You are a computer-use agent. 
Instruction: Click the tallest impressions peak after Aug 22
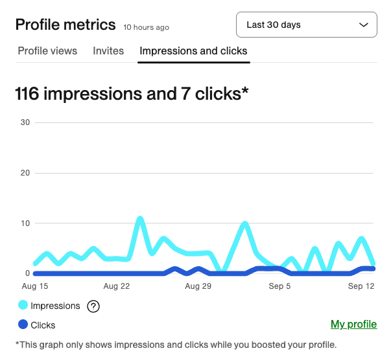[140, 219]
